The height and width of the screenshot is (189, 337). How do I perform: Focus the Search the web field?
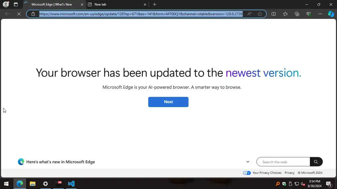click(x=283, y=162)
